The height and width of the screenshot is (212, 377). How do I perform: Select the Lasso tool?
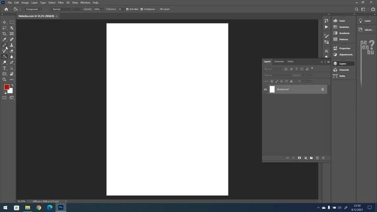coord(4,28)
